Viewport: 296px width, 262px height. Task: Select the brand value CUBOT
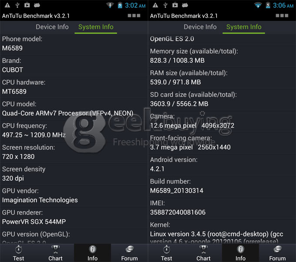tap(13, 70)
